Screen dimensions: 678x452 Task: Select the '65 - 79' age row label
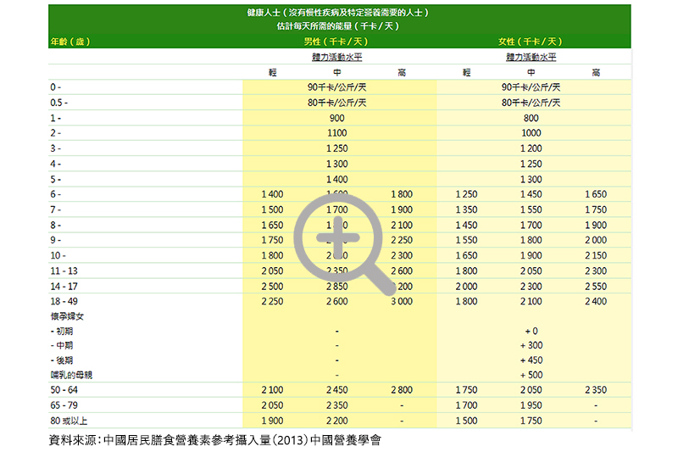64,405
